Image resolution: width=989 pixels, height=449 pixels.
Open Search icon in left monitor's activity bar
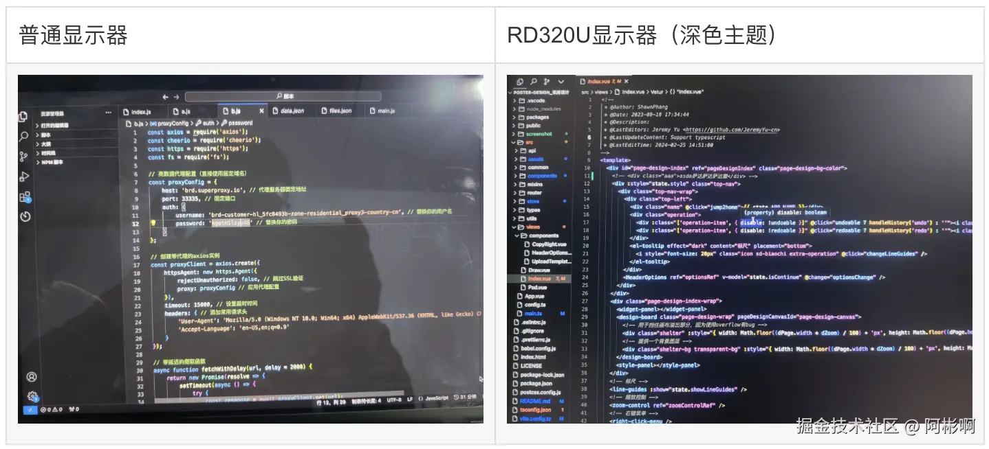coord(24,137)
